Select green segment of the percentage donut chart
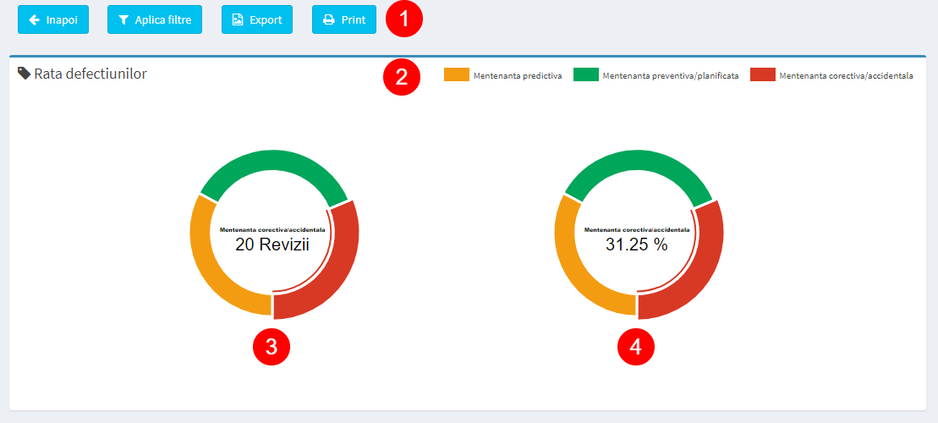 tap(639, 160)
